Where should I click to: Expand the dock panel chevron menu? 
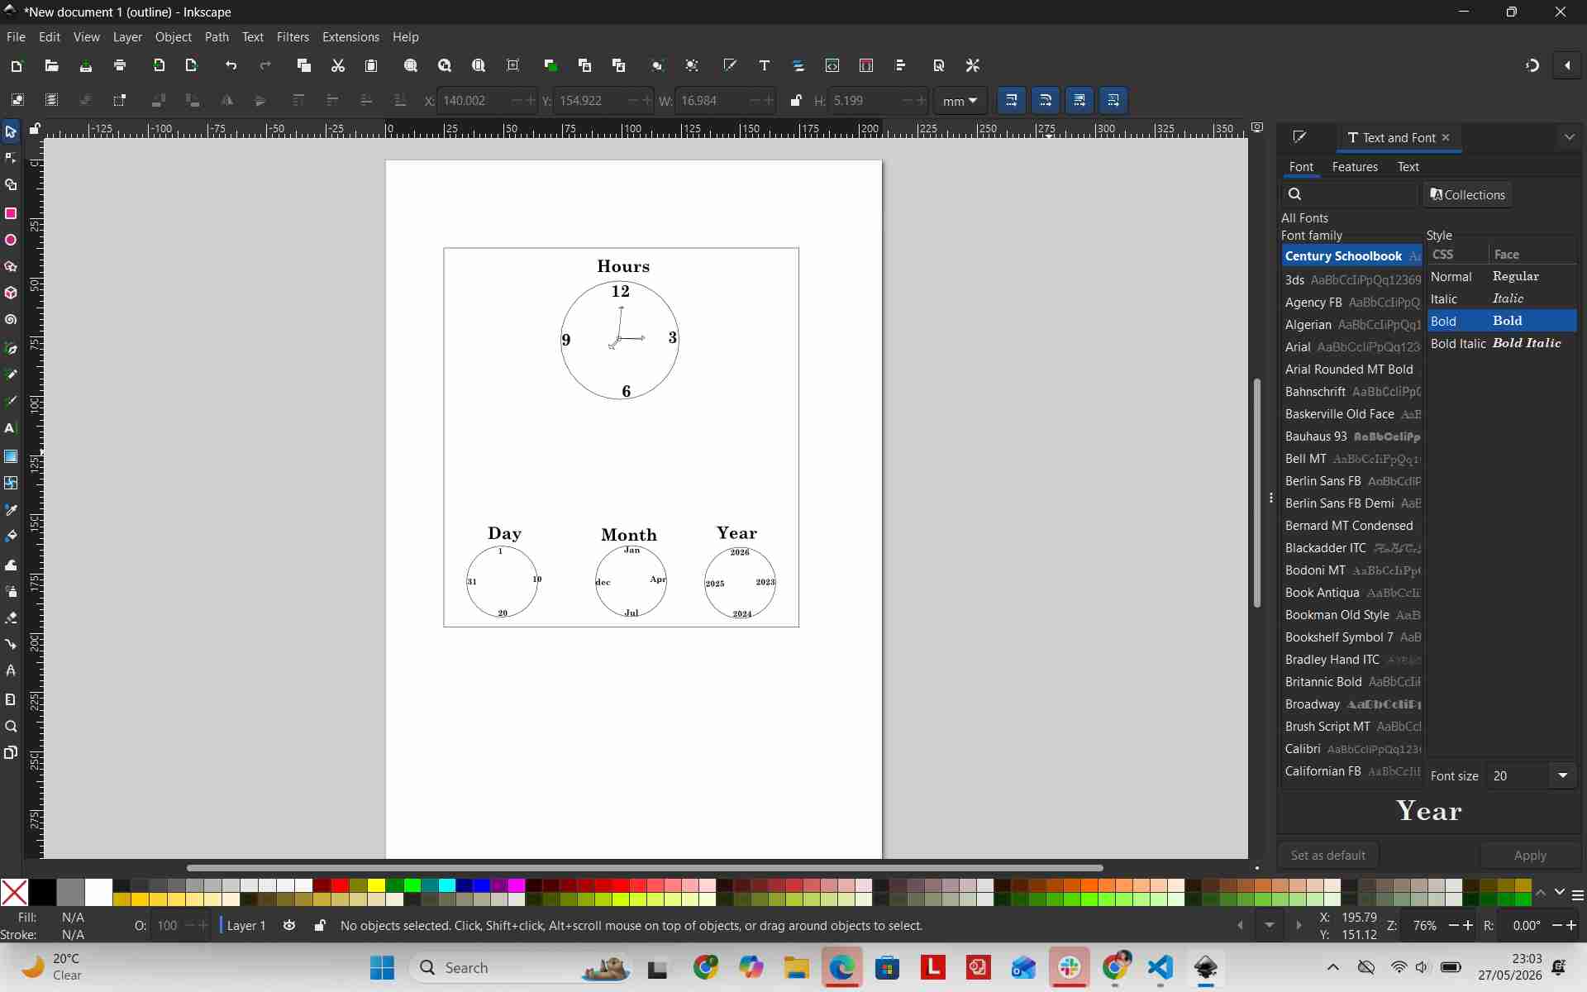tap(1570, 137)
